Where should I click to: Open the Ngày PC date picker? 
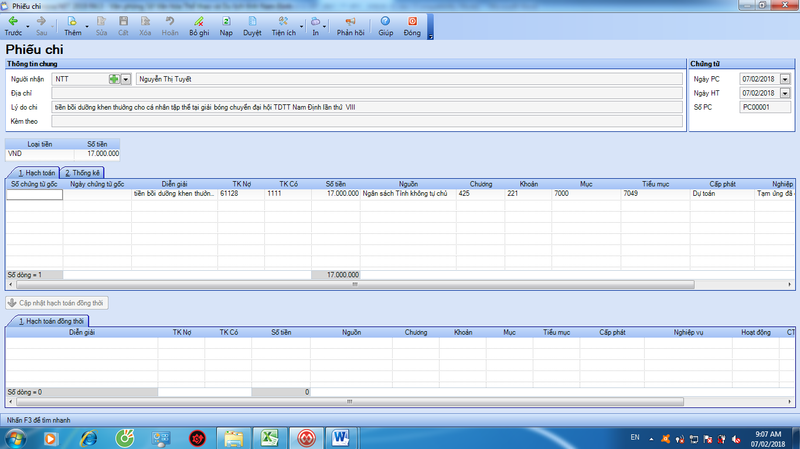coord(785,79)
